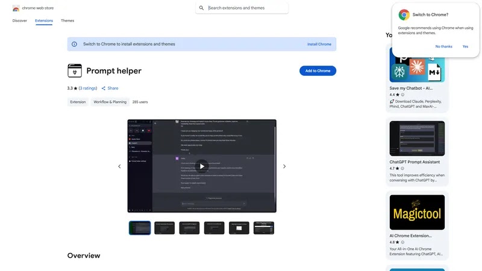Open the Discover tab
The height and width of the screenshot is (271, 482).
tap(20, 20)
